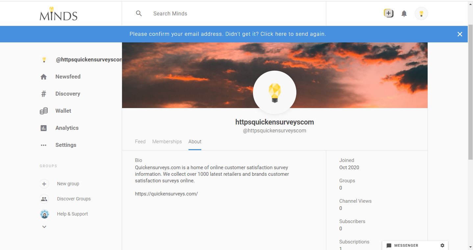Click the Channel Views label

(355, 201)
